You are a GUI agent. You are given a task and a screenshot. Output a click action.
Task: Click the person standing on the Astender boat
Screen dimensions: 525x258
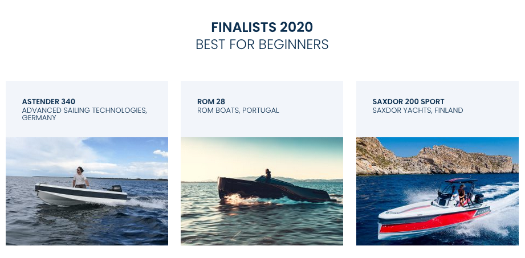80,177
